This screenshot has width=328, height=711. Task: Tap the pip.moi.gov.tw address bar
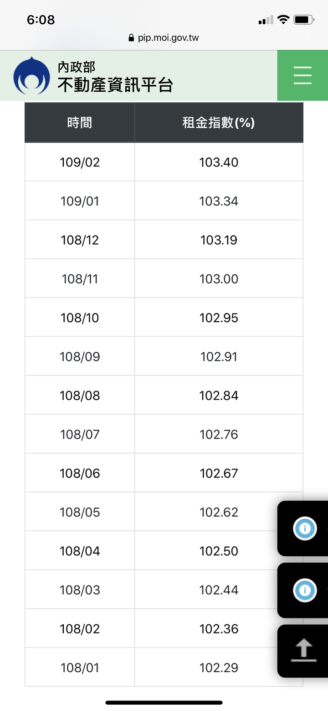pos(164,38)
